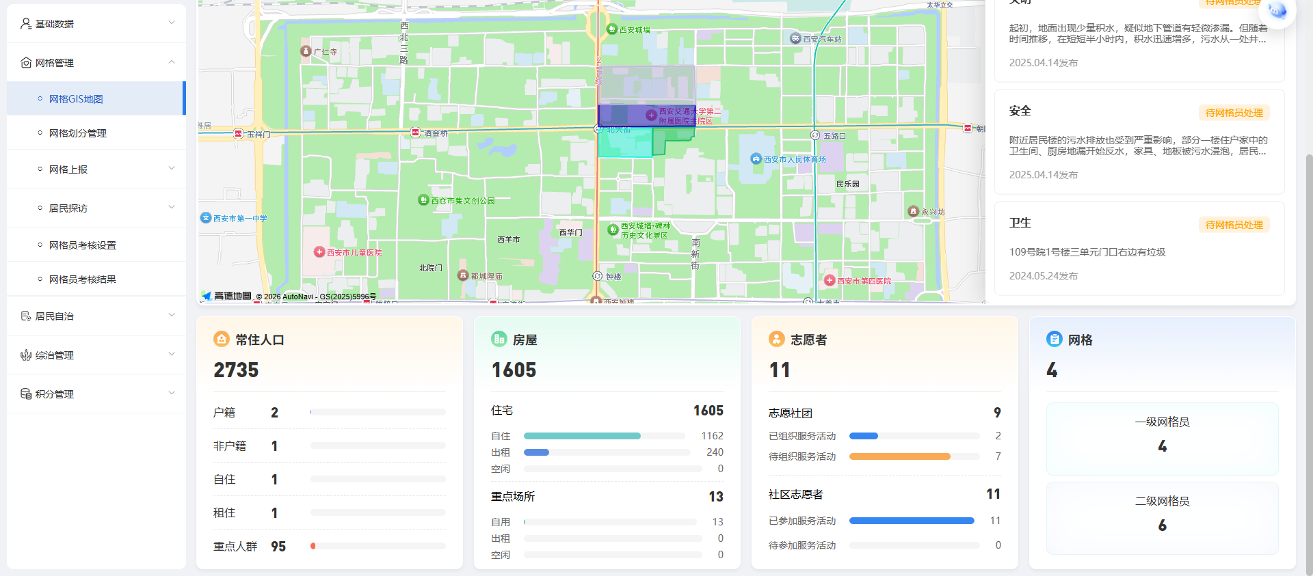Screen dimensions: 1313x576
Task: Expand the 基础数据 menu chevron
Action: 172,23
